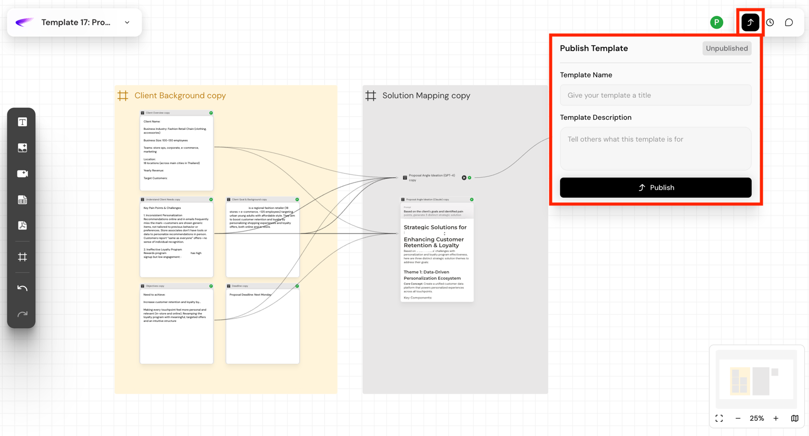Expand the Template 17 title dropdown
The image size is (809, 436).
pyautogui.click(x=127, y=23)
